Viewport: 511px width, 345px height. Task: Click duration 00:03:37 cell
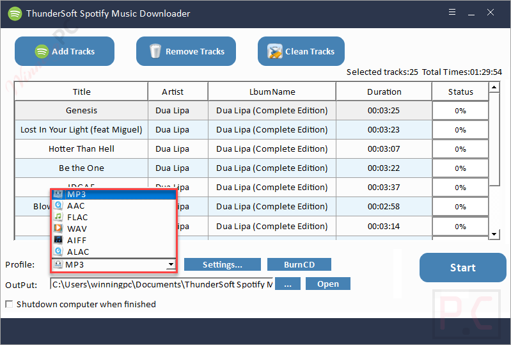coord(384,188)
